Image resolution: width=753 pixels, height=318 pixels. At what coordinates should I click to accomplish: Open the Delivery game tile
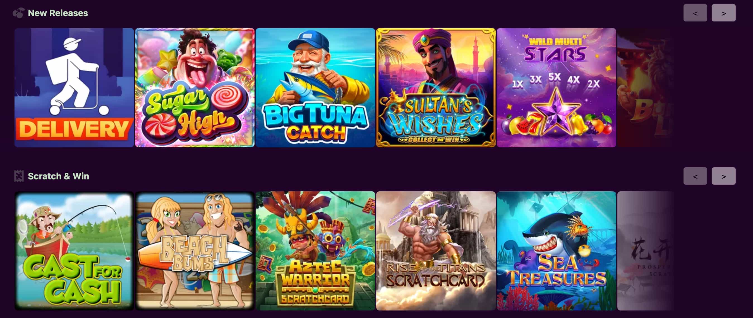pyautogui.click(x=74, y=87)
